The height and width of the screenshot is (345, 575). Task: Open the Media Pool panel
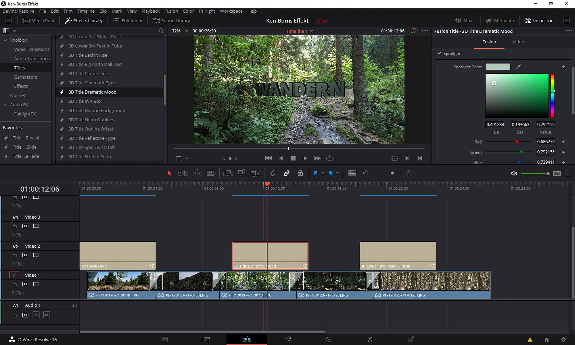point(39,21)
